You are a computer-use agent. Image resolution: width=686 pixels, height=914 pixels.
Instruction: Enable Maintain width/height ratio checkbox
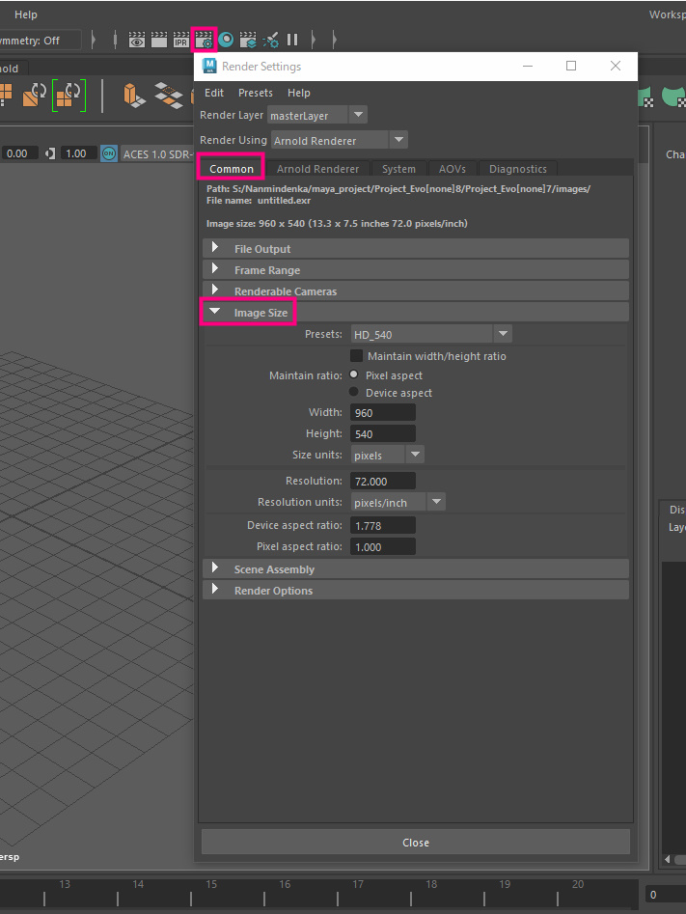click(x=356, y=355)
